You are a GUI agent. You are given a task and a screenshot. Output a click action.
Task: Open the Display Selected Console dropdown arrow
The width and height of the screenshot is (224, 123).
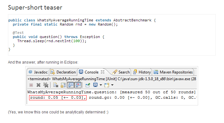tap(101, 85)
